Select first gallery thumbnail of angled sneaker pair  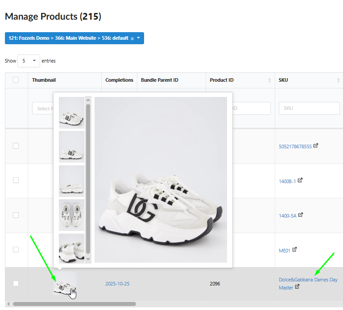pos(71,113)
